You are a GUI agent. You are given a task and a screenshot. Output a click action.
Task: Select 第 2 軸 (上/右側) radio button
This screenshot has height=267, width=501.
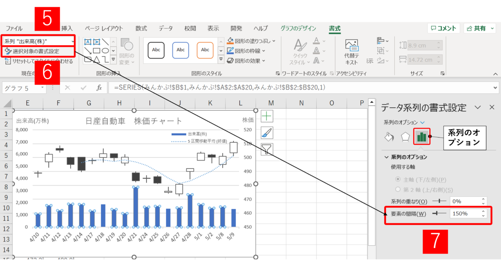tap(398, 190)
